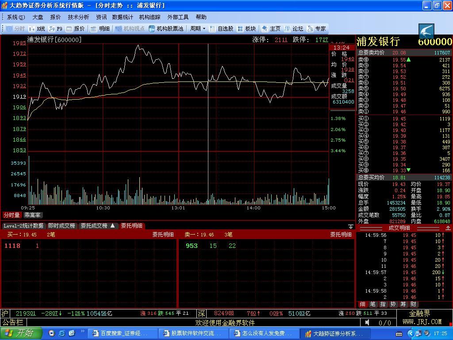Open the K线 candlestick chart toolbar button

coord(37,29)
